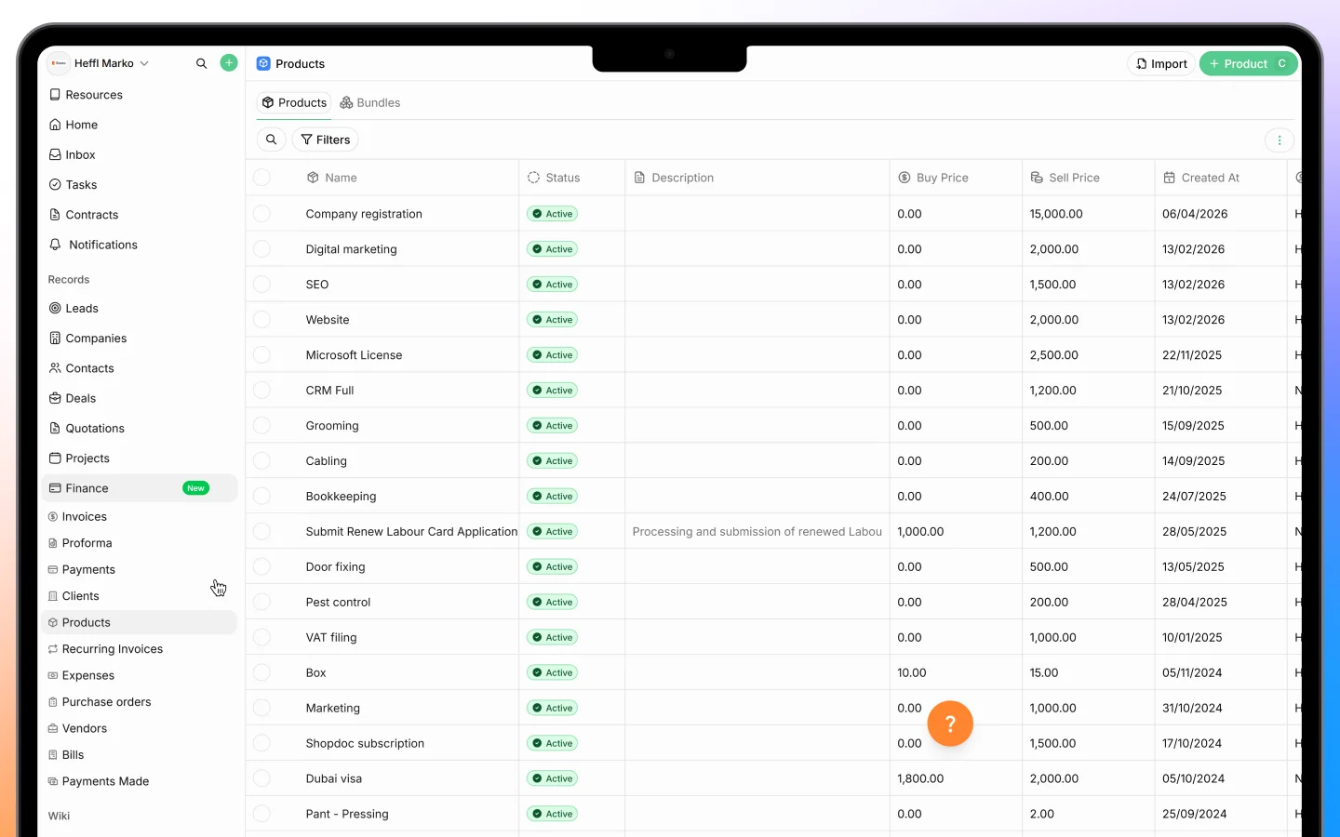1340x837 pixels.
Task: Click the Payments icon in Finance
Action: pos(53,570)
